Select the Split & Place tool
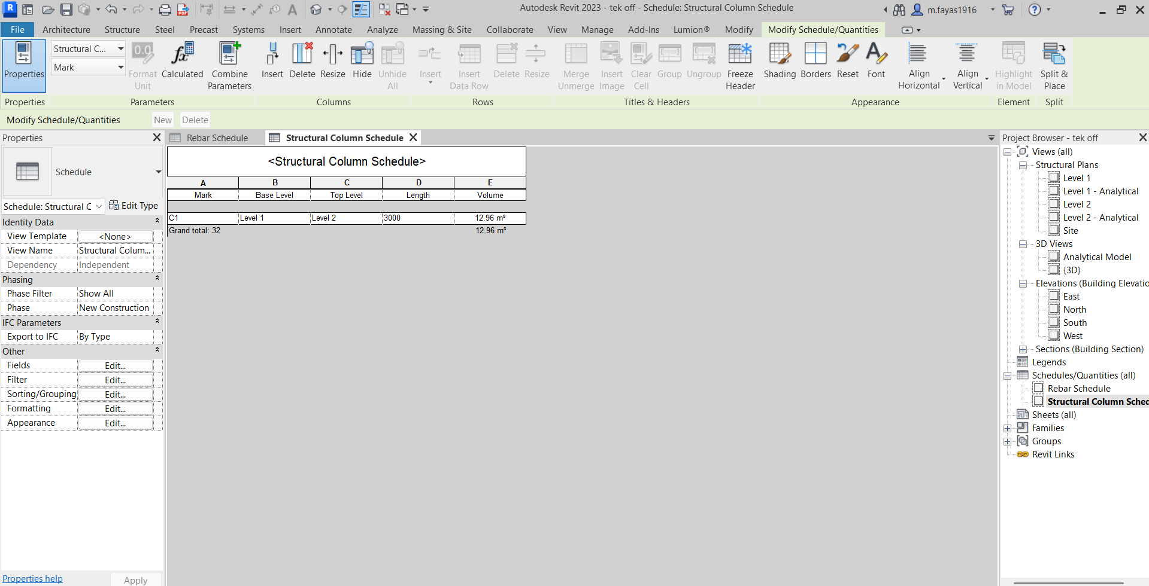This screenshot has height=586, width=1149. click(1054, 65)
